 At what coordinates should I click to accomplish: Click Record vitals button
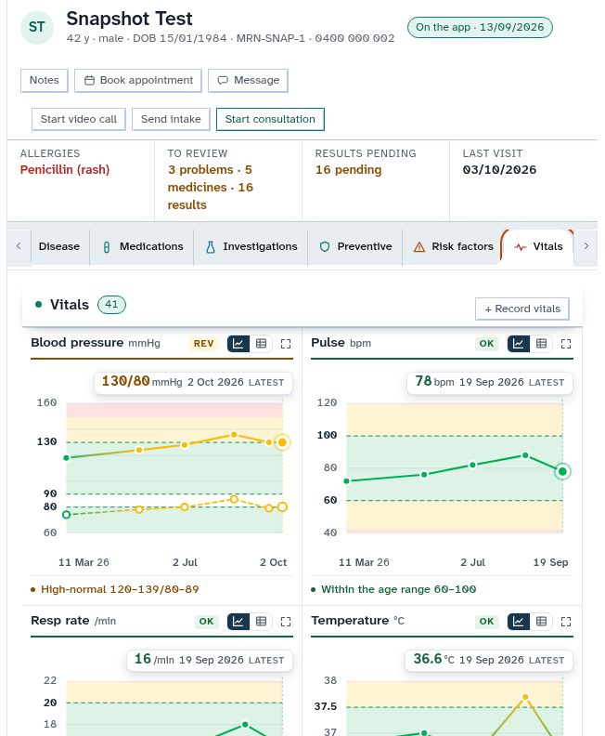[522, 309]
